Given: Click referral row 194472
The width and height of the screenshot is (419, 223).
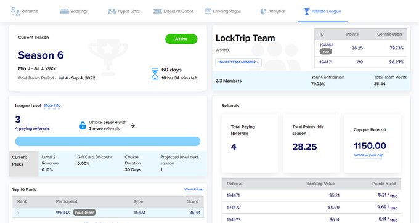Looking at the screenshot, I should 311,207.
